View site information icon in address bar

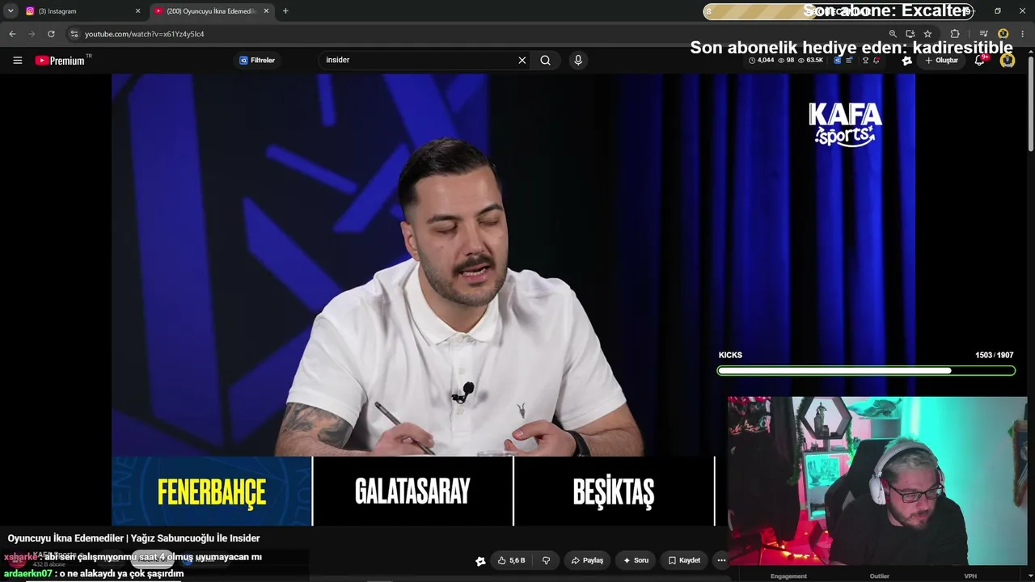74,34
